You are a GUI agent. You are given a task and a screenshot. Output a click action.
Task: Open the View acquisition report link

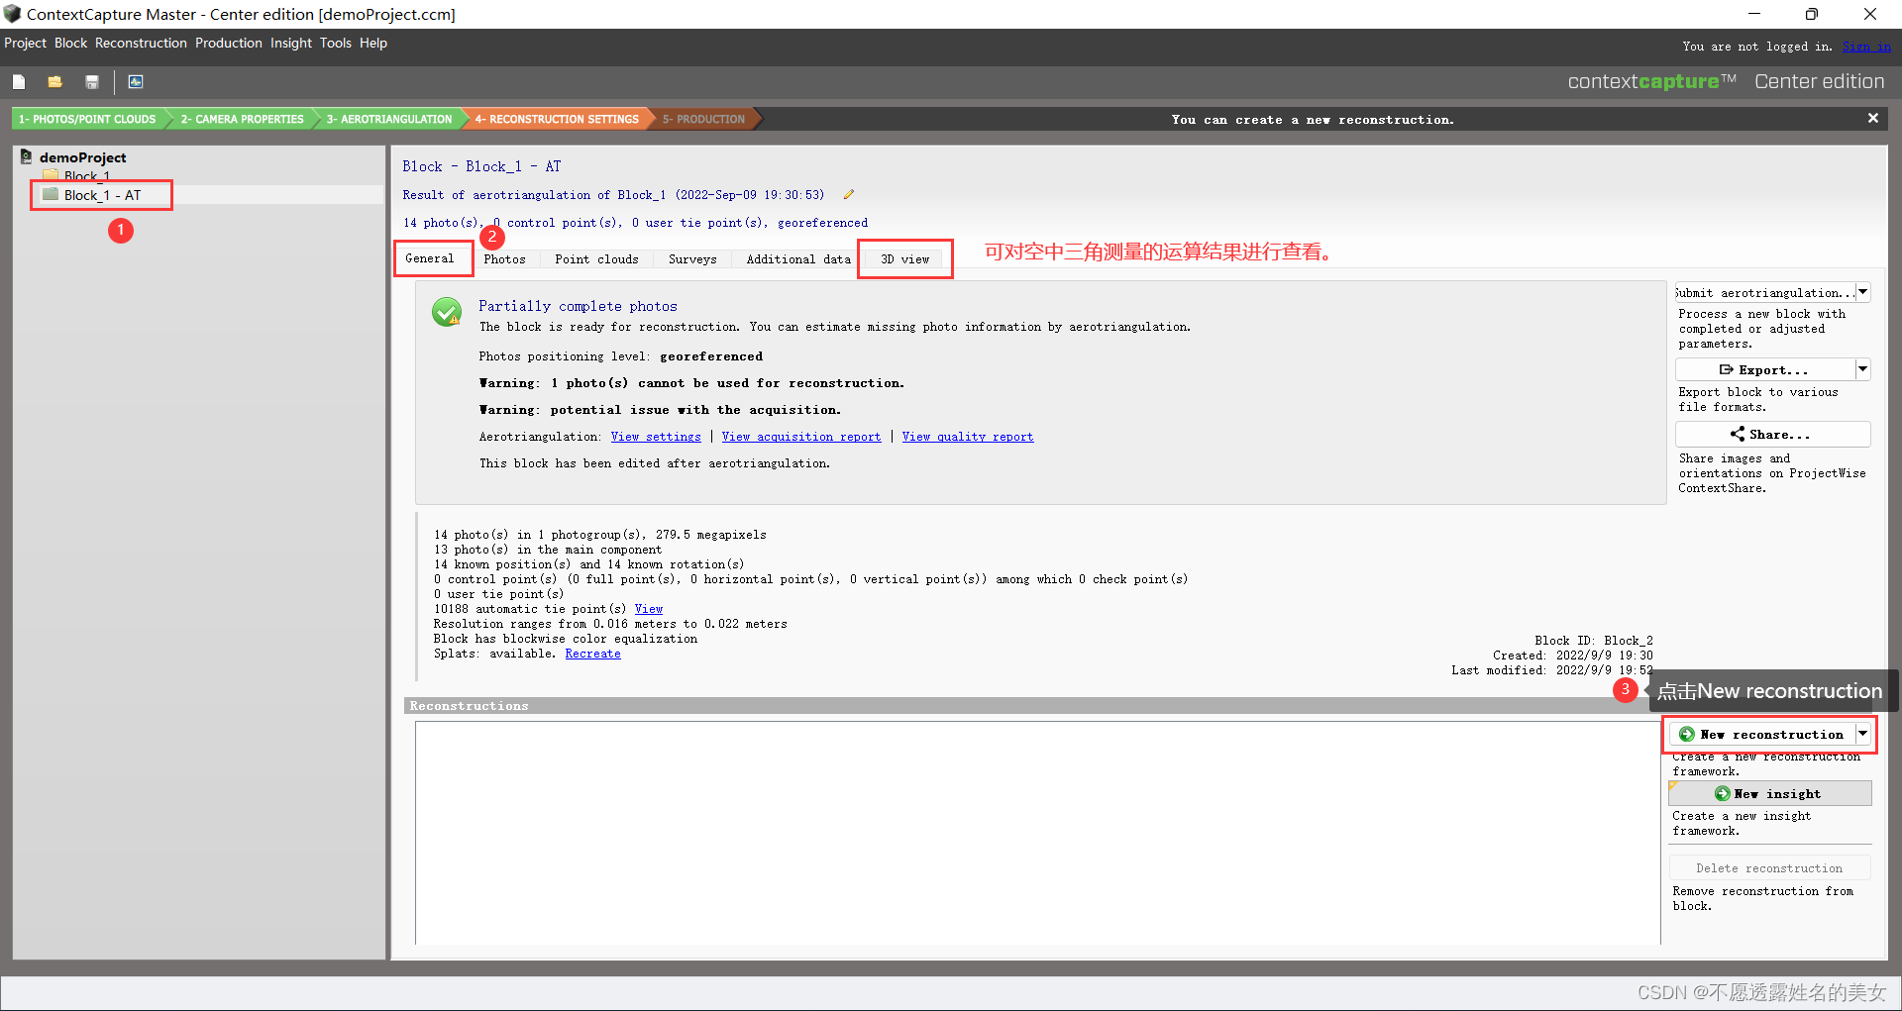(x=801, y=437)
